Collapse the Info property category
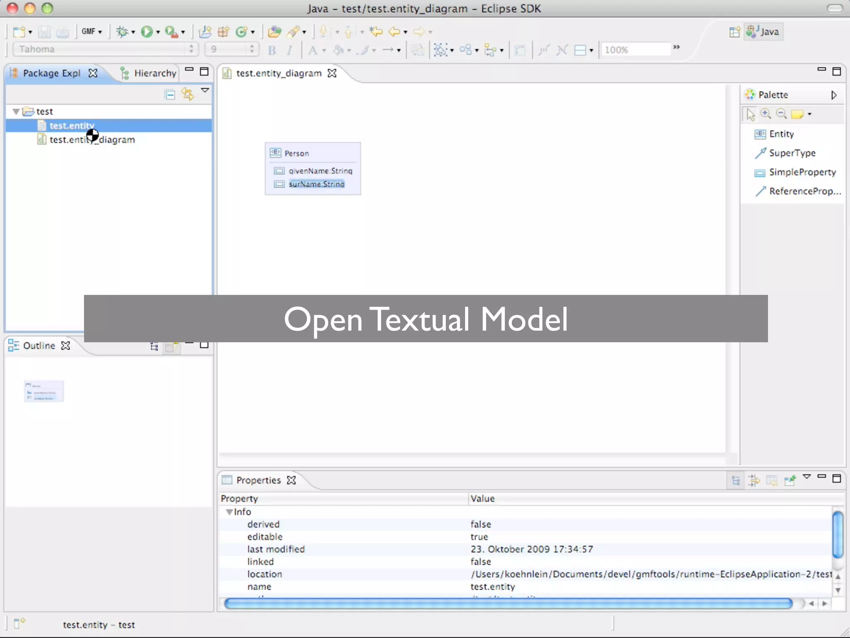This screenshot has height=638, width=850. (229, 512)
